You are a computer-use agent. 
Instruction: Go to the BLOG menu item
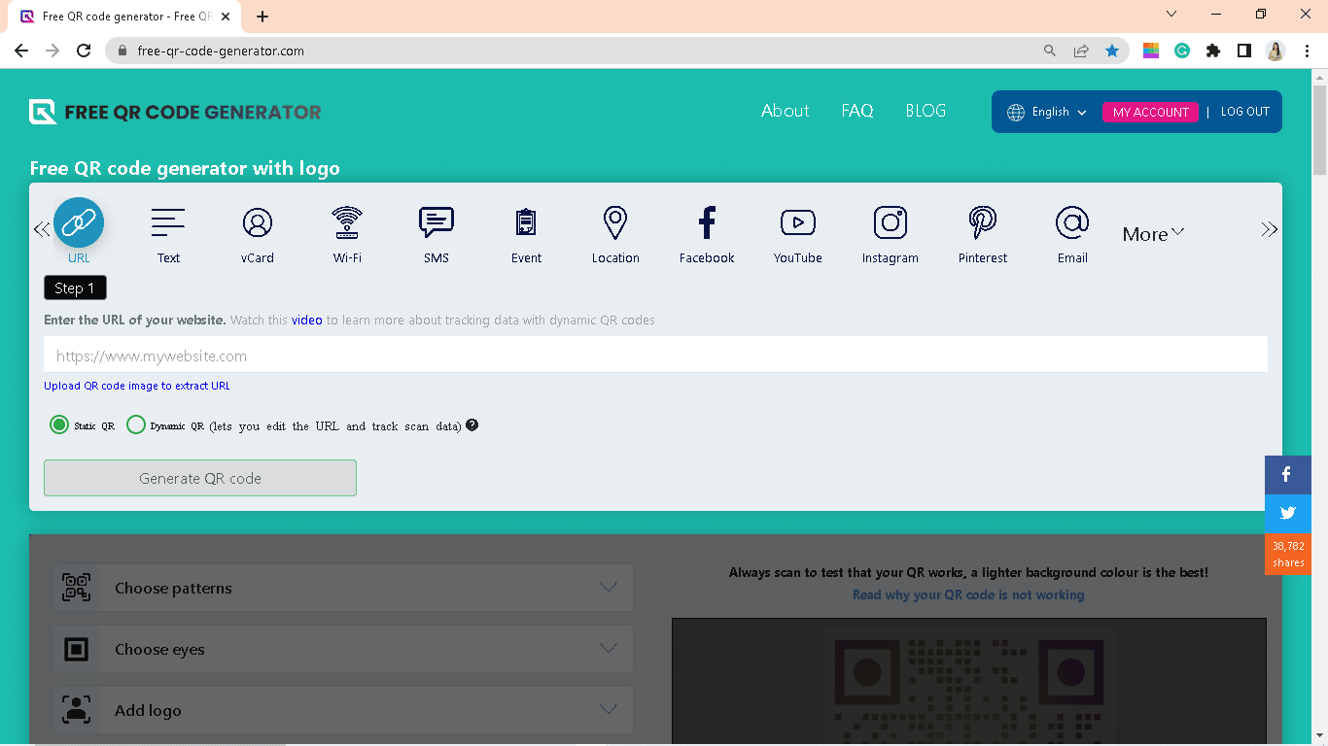coord(925,111)
